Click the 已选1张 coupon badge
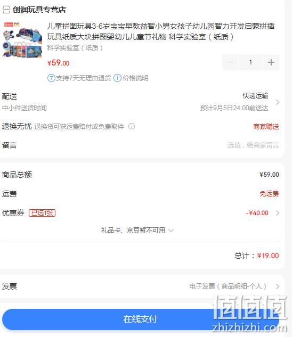The height and width of the screenshot is (337, 292). click(42, 213)
